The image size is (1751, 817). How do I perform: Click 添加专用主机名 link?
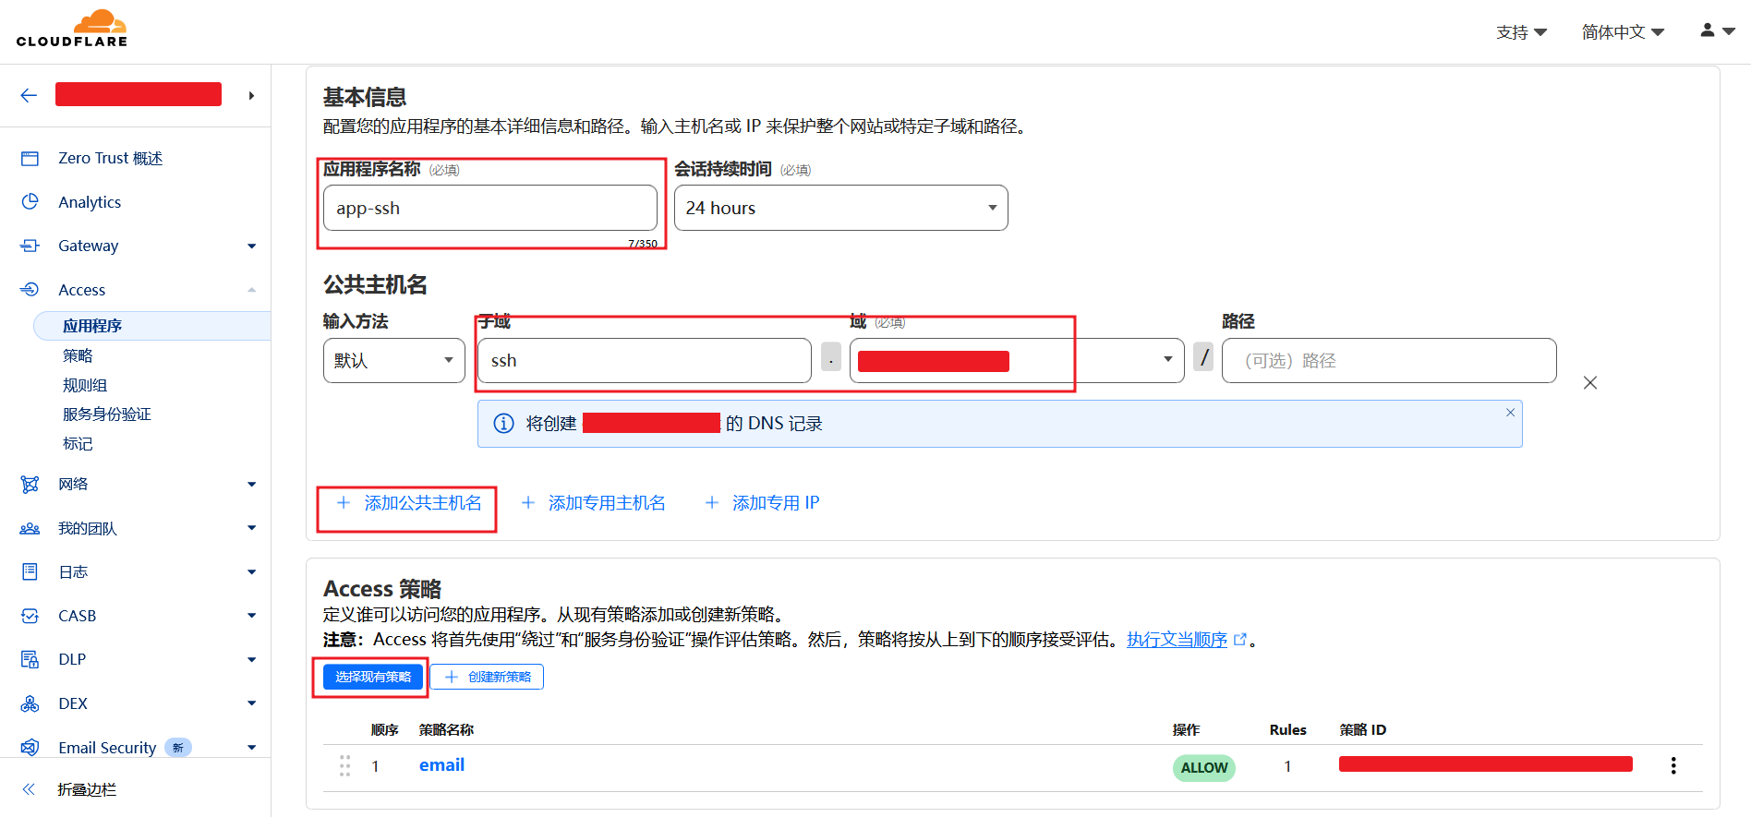pos(593,503)
